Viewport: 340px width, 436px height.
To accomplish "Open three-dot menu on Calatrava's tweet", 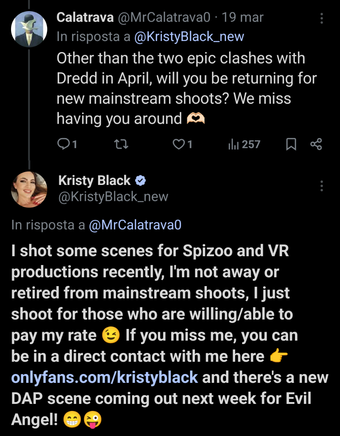I will tap(322, 18).
